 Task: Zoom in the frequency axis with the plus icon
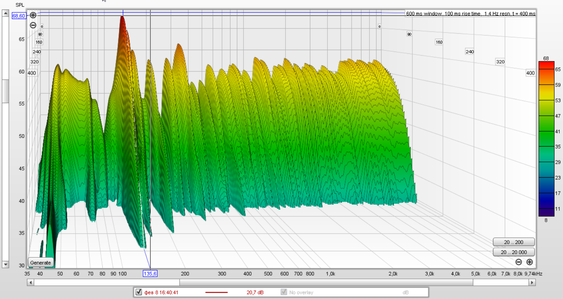[529, 262]
